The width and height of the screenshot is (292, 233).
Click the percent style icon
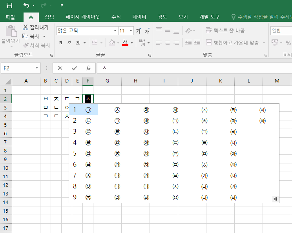(x=288, y=43)
